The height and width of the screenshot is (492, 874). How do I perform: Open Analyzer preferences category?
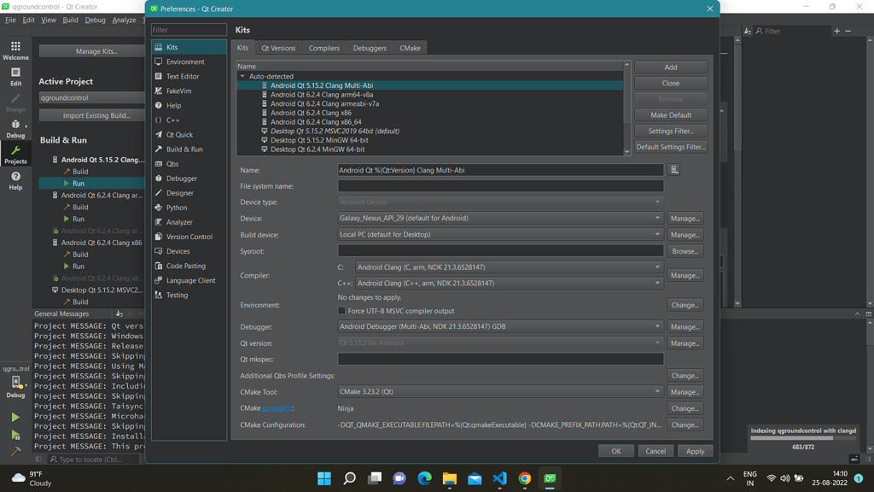(189, 222)
